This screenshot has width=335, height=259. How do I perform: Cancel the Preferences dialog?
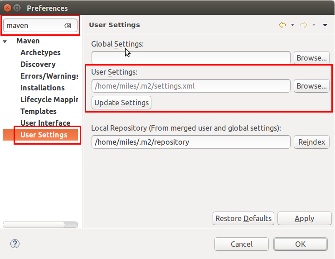(242, 244)
